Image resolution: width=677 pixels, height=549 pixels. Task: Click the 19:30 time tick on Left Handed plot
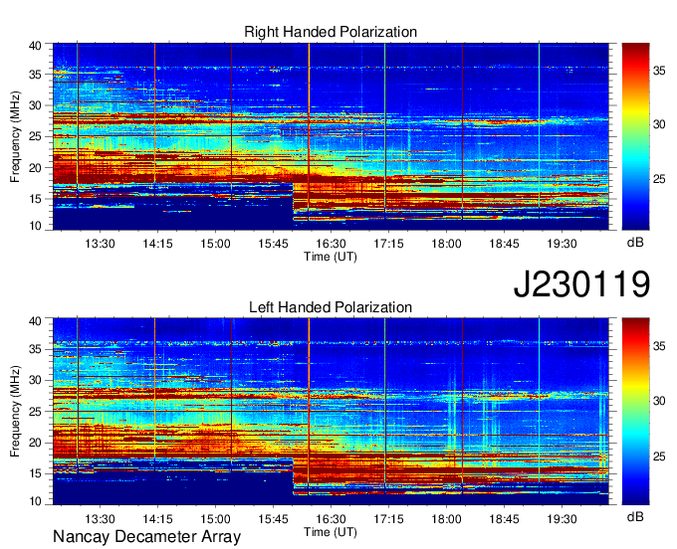562,519
